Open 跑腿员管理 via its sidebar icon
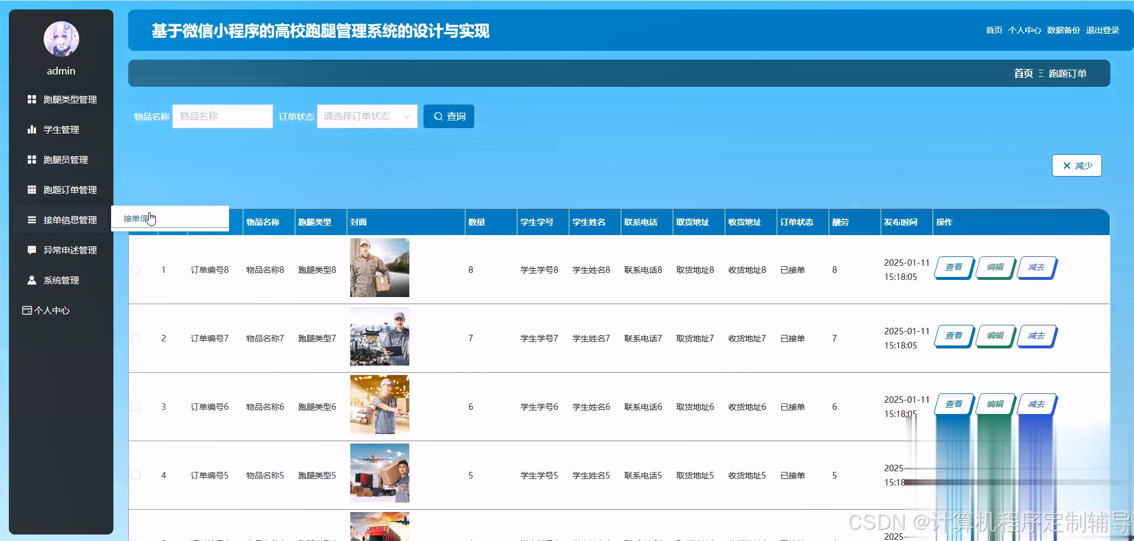 click(32, 159)
